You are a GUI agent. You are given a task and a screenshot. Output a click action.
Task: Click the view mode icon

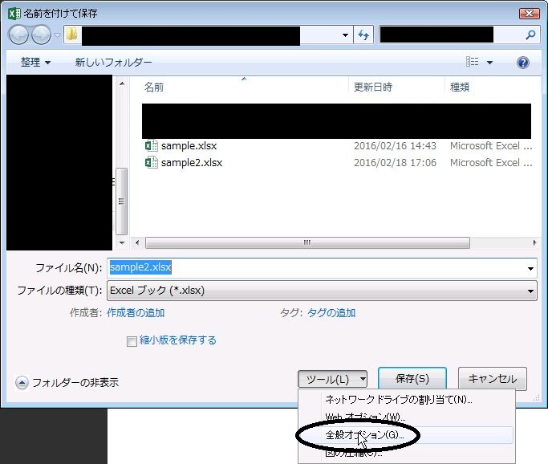point(473,63)
